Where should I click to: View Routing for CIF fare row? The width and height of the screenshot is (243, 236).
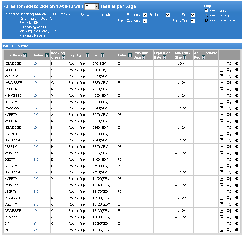point(229,223)
